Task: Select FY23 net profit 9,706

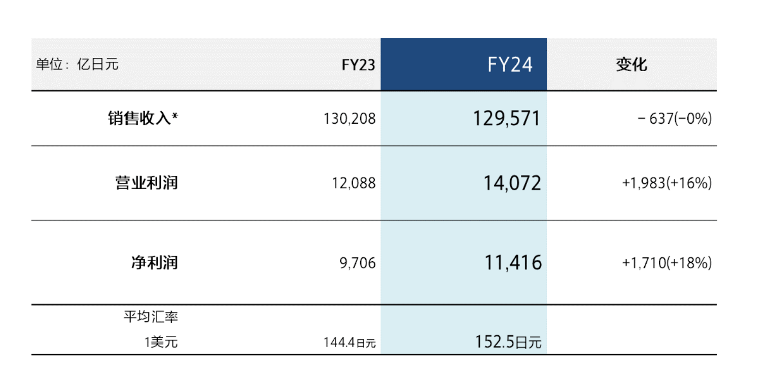Action: [358, 263]
